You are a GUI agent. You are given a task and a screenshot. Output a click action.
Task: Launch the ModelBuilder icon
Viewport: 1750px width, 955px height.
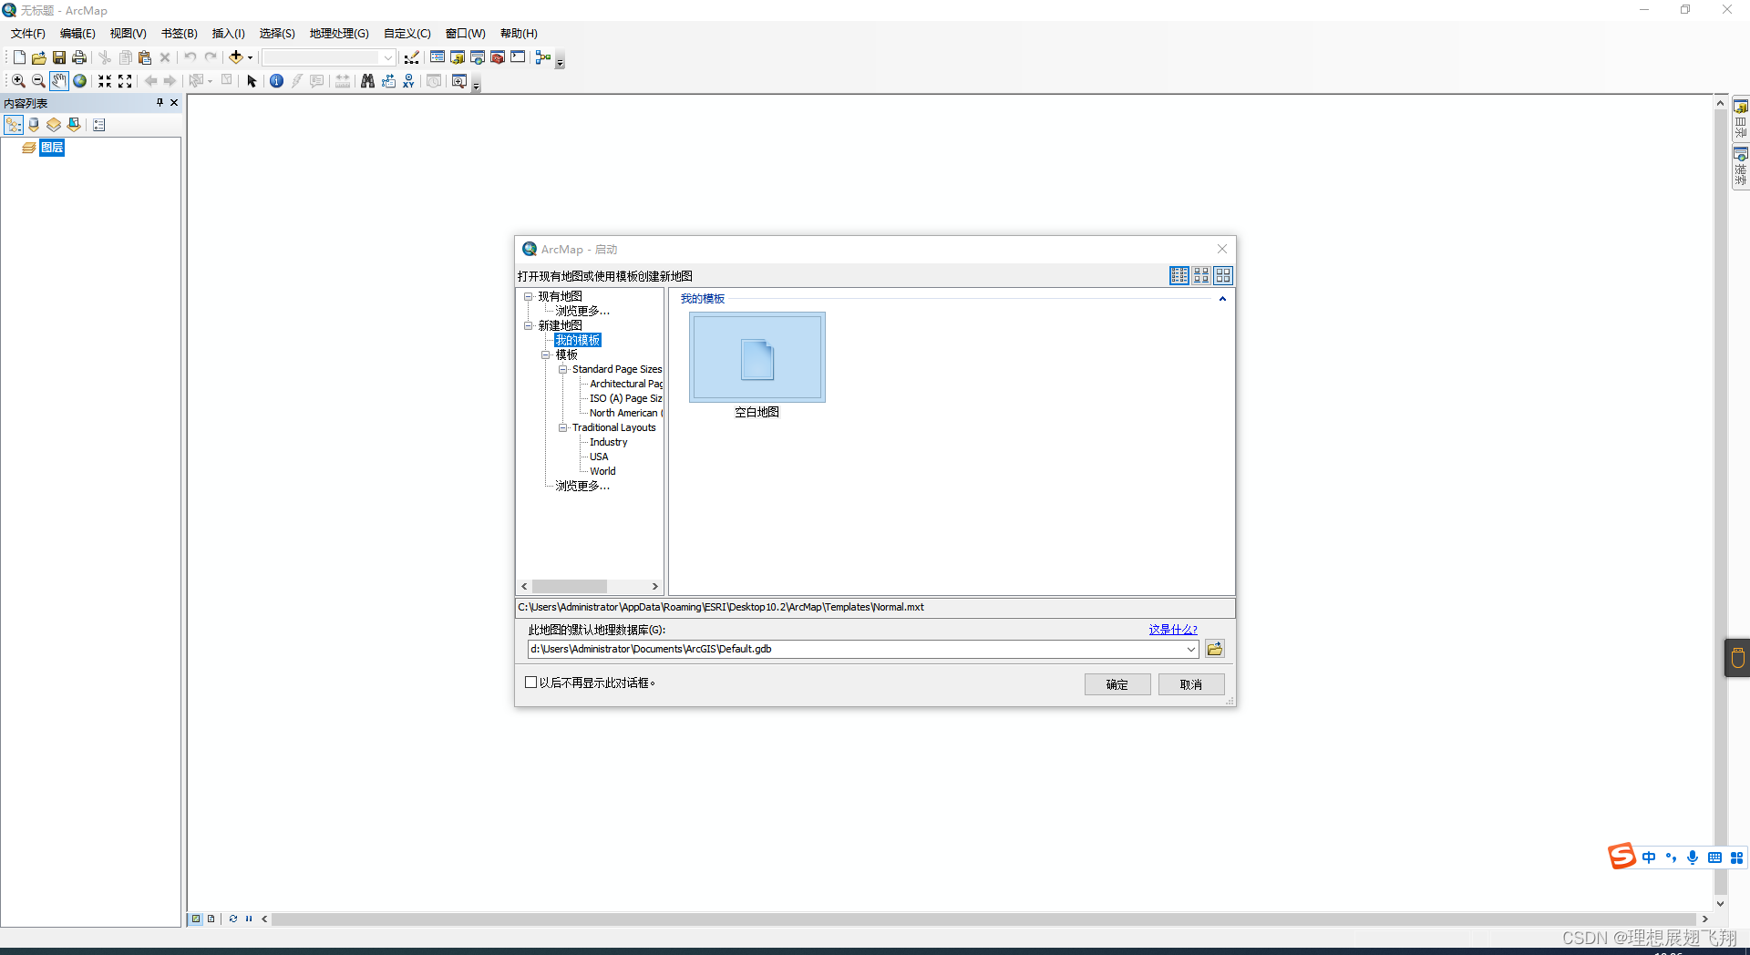[x=543, y=57]
